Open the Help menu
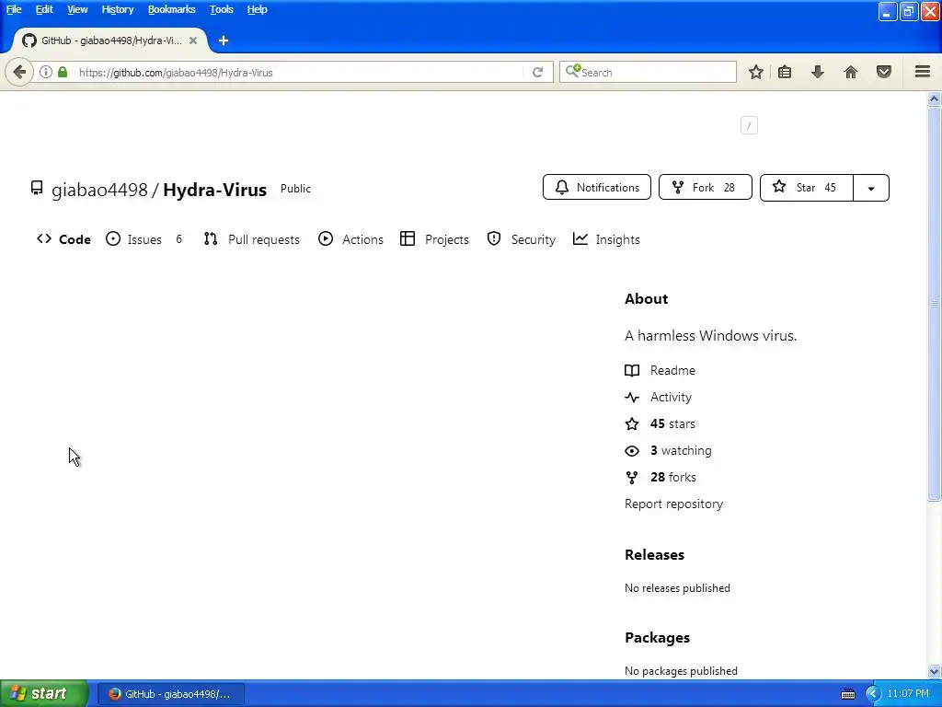 pyautogui.click(x=258, y=9)
